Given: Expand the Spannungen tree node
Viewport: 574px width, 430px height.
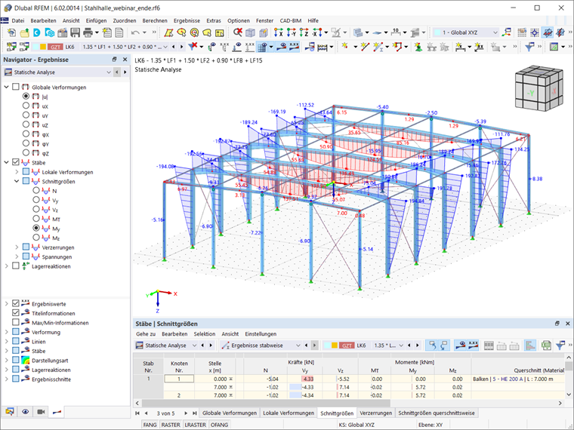Looking at the screenshot, I should [x=17, y=256].
